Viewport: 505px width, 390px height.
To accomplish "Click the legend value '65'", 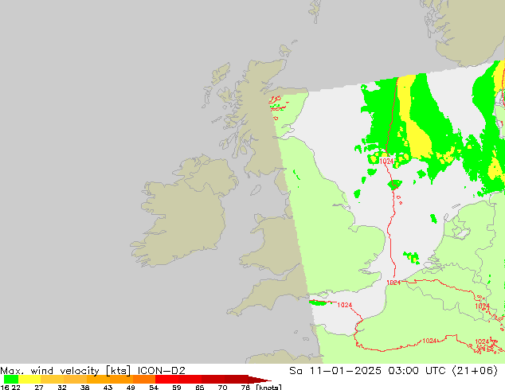I will [x=200, y=387].
